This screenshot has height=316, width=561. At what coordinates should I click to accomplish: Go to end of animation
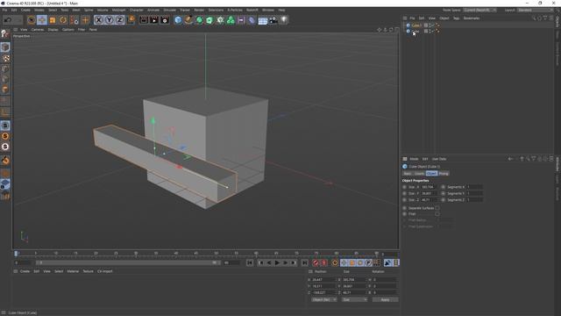tap(304, 263)
